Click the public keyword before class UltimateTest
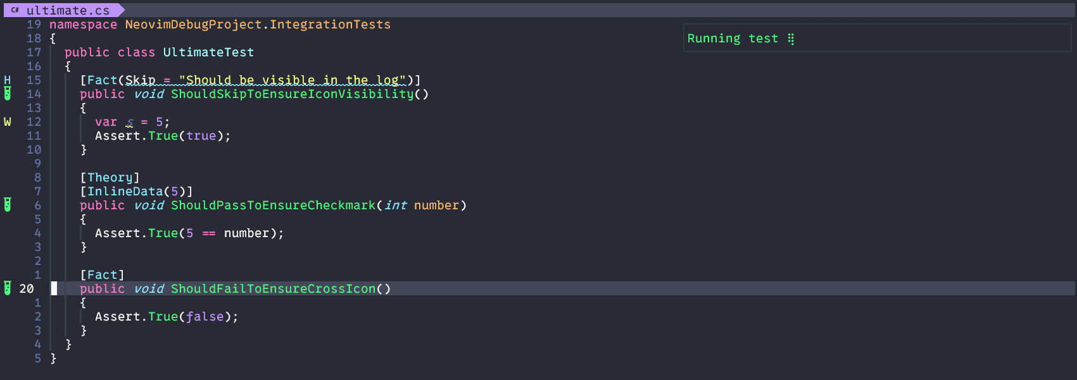This screenshot has width=1077, height=380. (x=87, y=52)
